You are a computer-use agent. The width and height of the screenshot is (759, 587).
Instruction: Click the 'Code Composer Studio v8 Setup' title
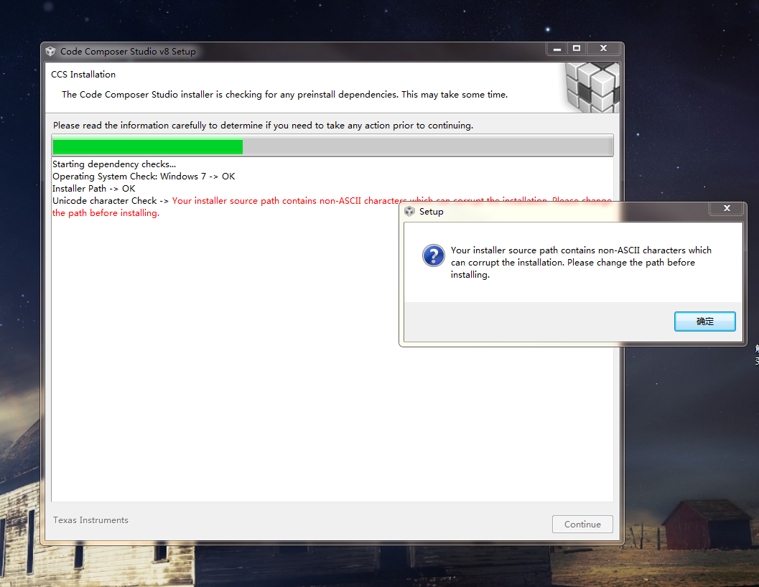click(x=128, y=51)
